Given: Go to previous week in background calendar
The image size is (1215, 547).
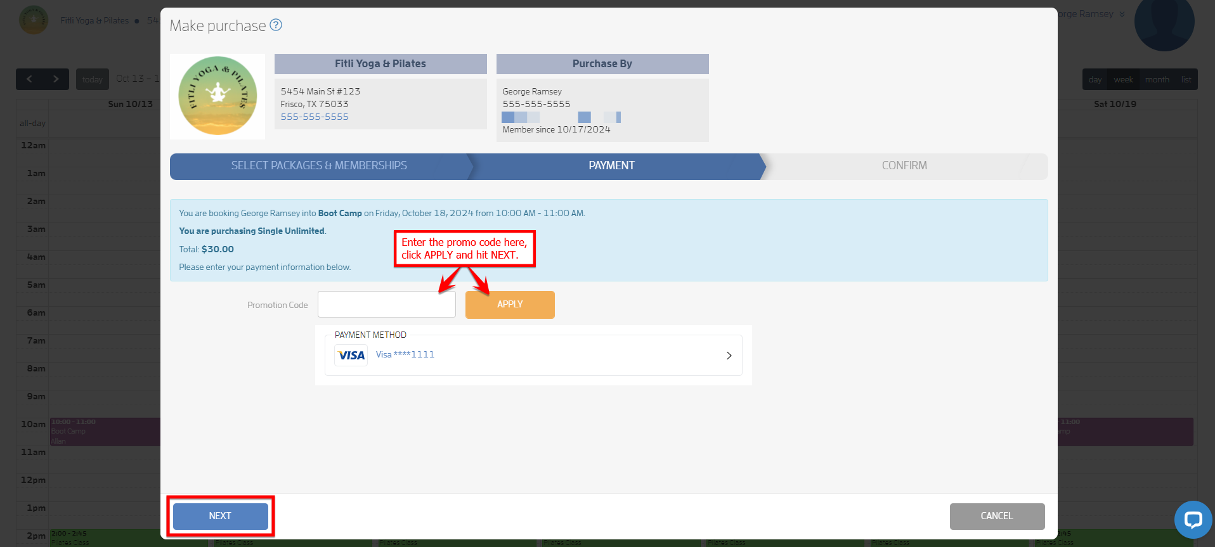Looking at the screenshot, I should [x=29, y=79].
